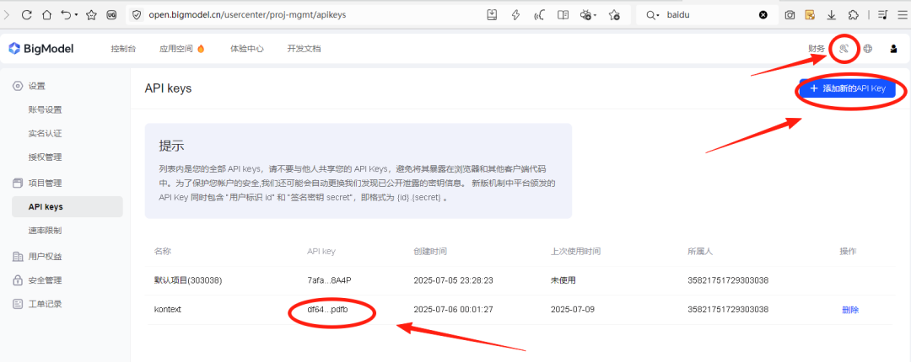Click the API key df64...pdfb cell

point(328,310)
